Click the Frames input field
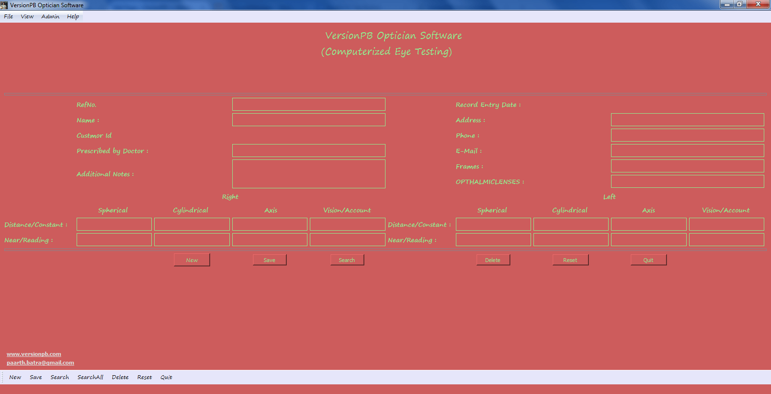 (x=687, y=166)
